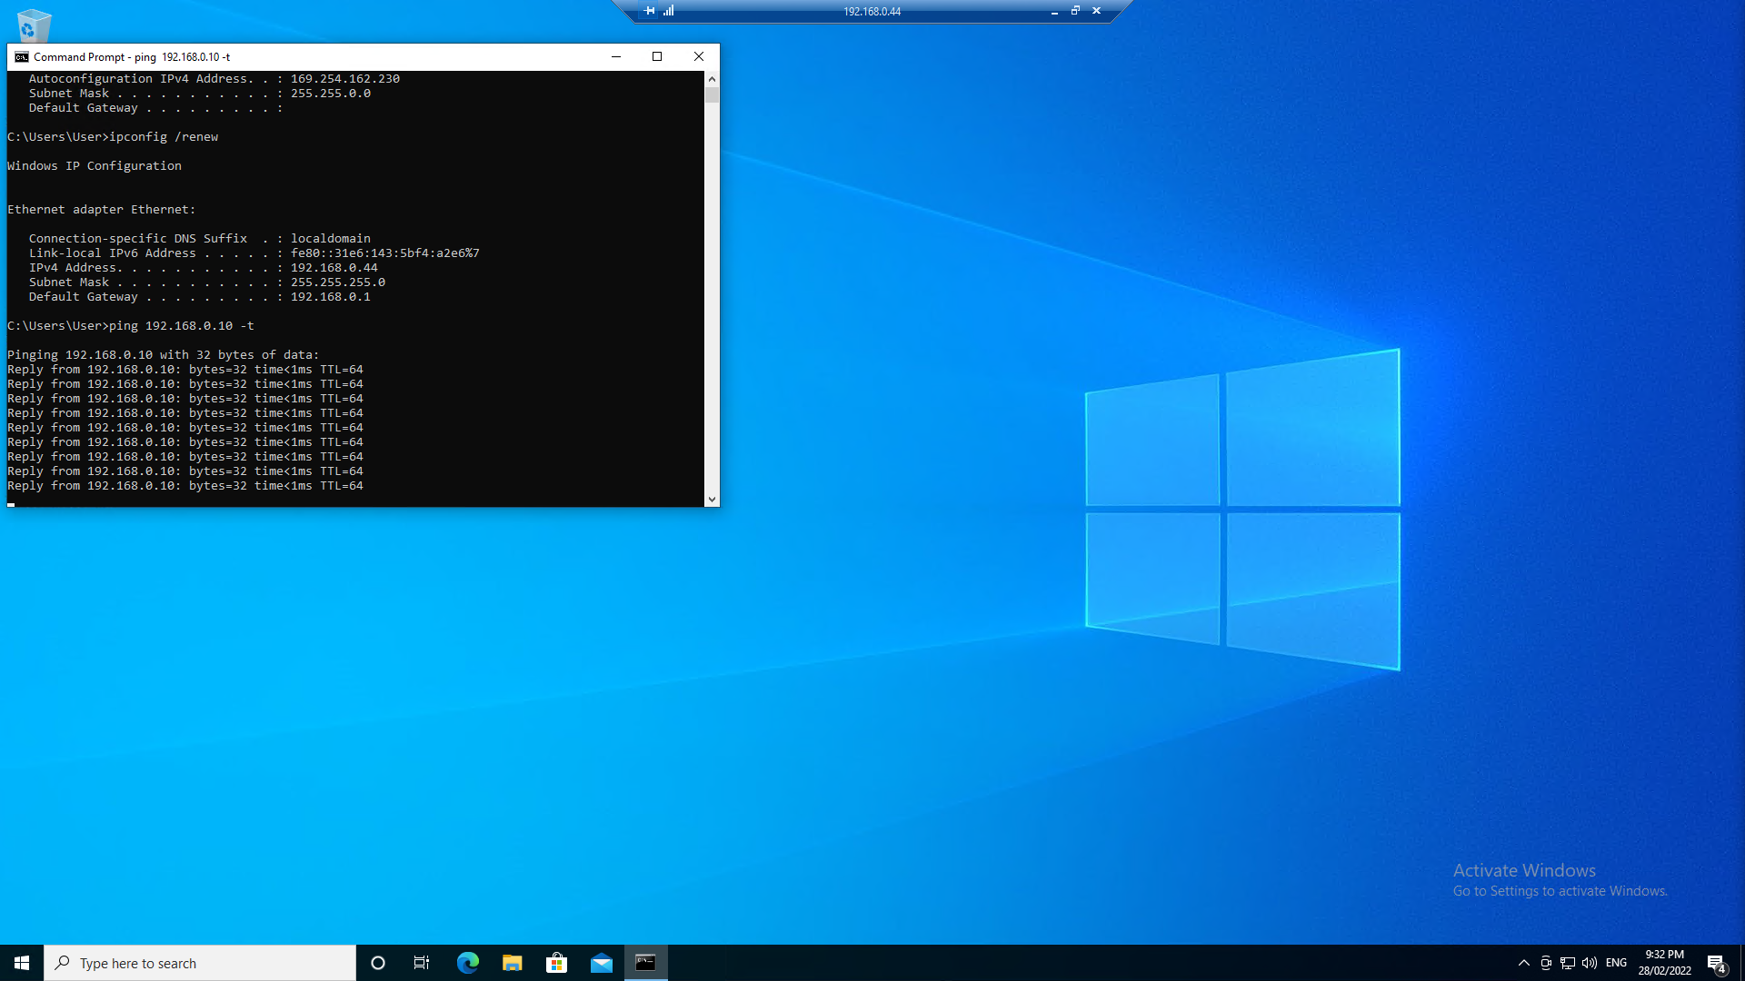Click the Meet Now camera tray icon
The height and width of the screenshot is (981, 1745).
(1546, 963)
